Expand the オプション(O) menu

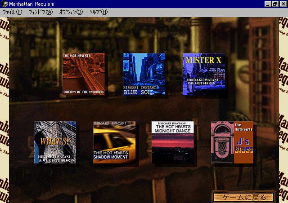(x=71, y=12)
